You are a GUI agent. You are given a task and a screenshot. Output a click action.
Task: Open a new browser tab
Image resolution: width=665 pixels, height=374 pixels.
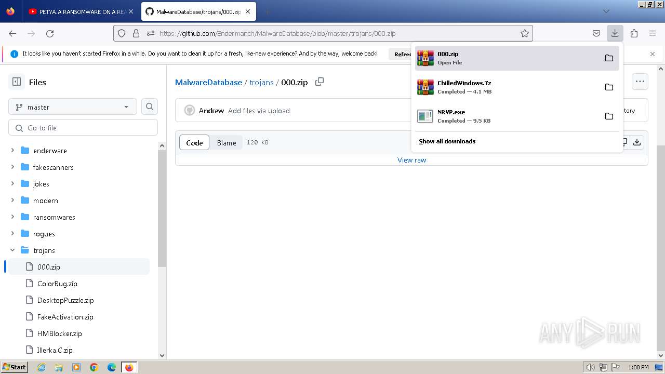point(268,11)
